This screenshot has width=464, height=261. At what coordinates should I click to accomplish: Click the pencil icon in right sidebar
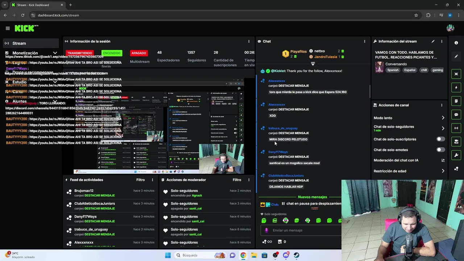point(456,57)
